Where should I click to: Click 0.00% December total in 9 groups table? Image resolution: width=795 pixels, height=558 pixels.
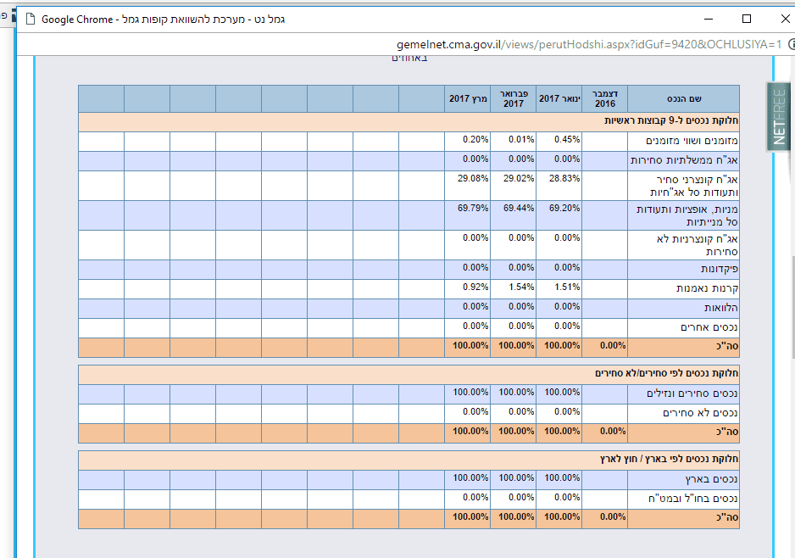click(x=613, y=345)
